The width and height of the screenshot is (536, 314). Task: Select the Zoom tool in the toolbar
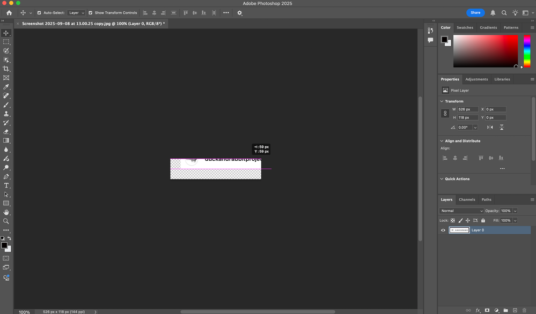tap(6, 221)
